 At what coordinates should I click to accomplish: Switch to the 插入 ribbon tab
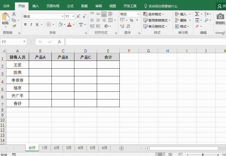pyautogui.click(x=35, y=6)
